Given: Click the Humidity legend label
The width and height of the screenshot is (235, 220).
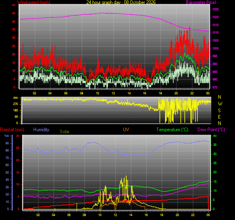Looking at the screenshot, I should (41, 130).
